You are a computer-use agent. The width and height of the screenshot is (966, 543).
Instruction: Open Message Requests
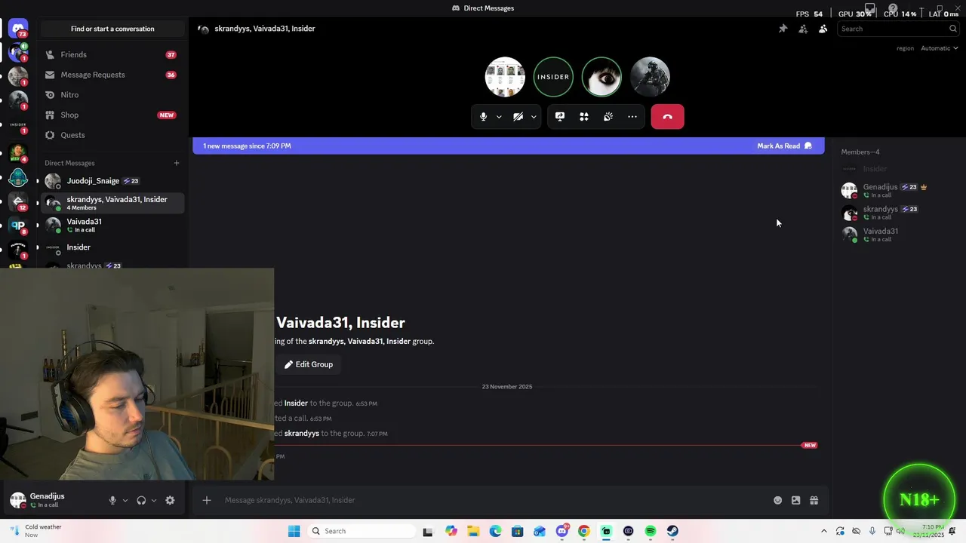point(112,75)
